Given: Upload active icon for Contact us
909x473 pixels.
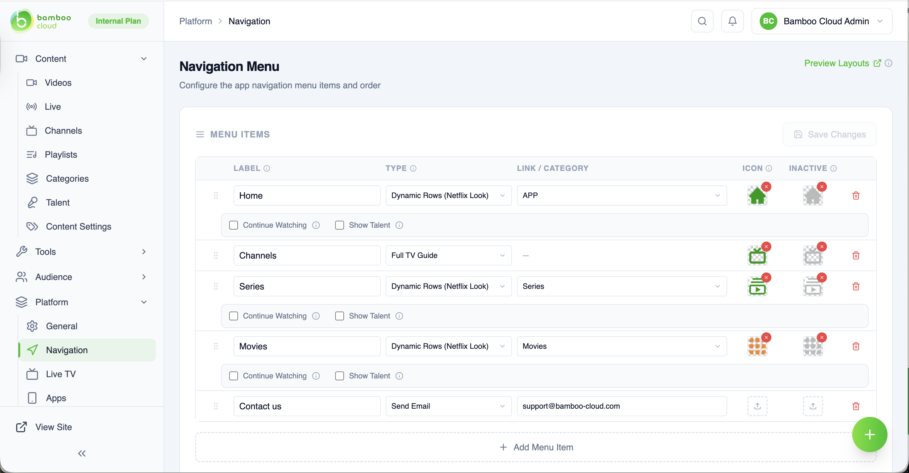Looking at the screenshot, I should coord(757,406).
